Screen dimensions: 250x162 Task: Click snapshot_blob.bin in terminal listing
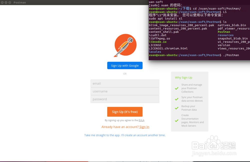pos(233,39)
